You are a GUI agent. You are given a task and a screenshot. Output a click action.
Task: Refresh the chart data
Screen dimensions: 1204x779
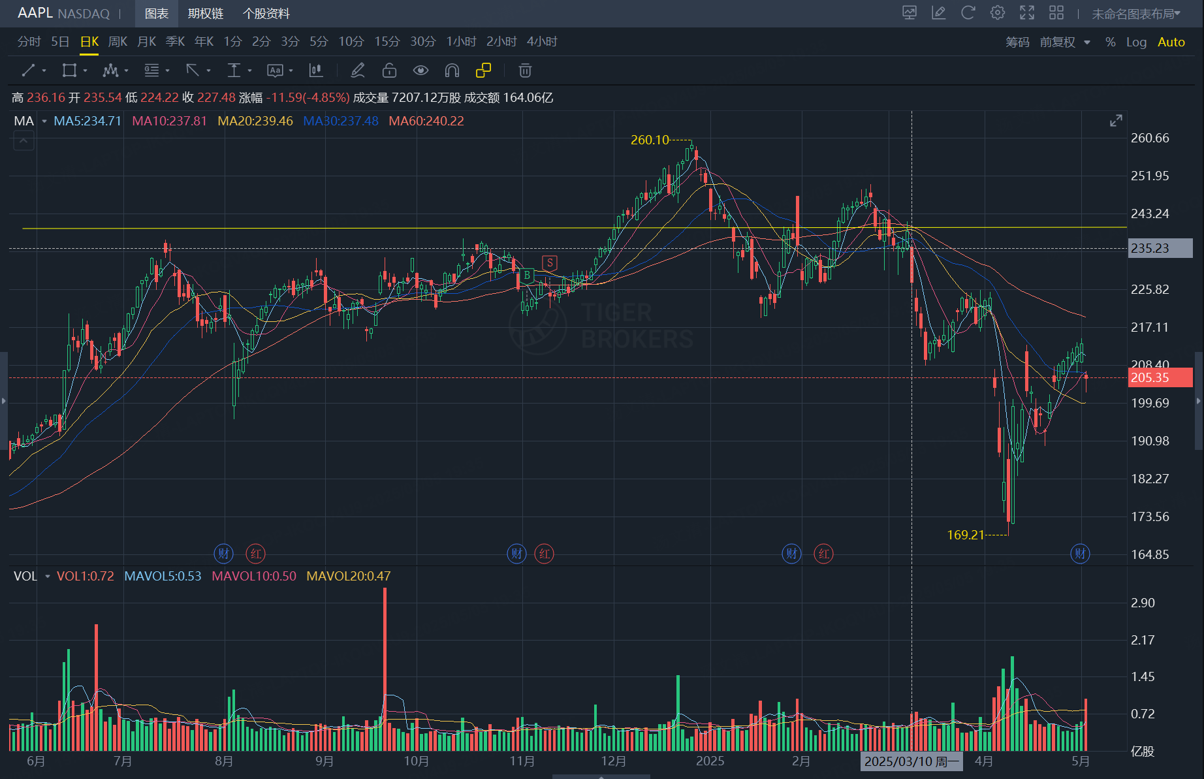[968, 13]
